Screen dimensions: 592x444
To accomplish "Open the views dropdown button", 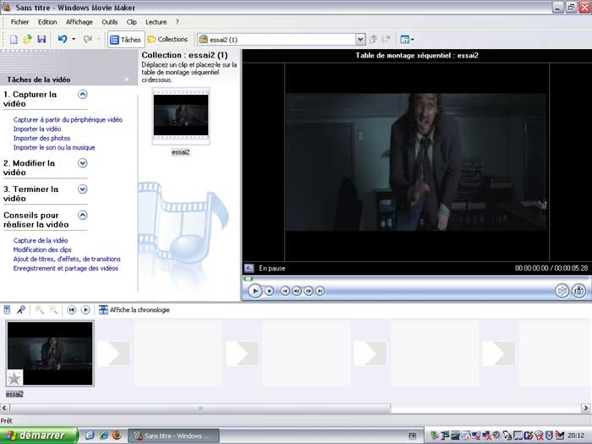I will click(407, 39).
